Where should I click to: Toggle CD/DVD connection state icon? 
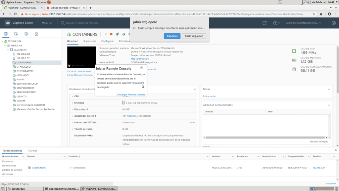click(191, 122)
